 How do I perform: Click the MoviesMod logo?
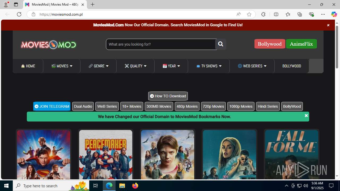pos(49,45)
